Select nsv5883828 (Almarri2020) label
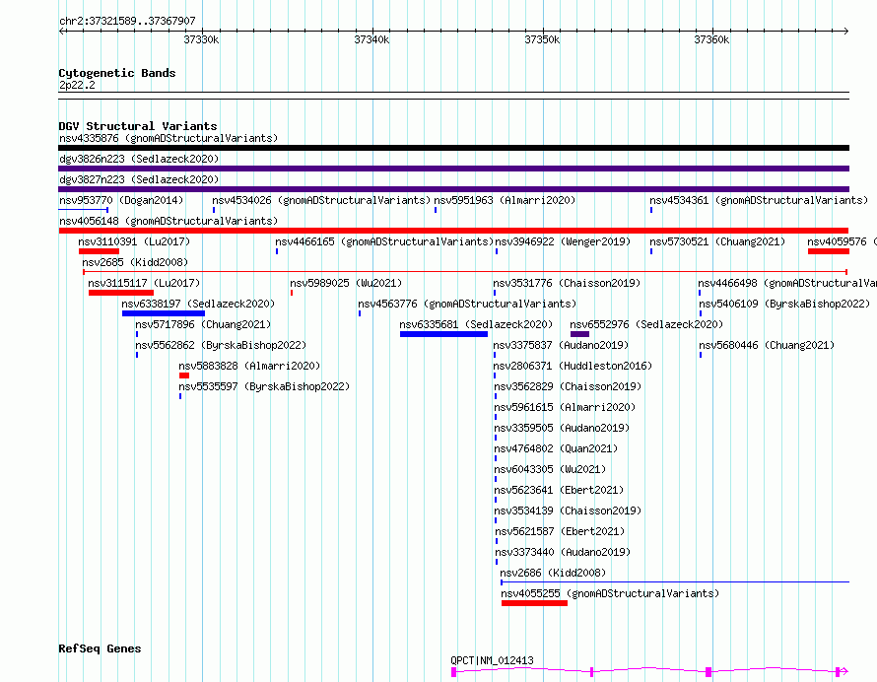The width and height of the screenshot is (877, 682). coord(249,366)
